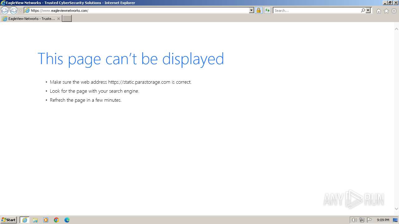399x224 pixels.
Task: Open the network tray icon
Action: tap(362, 220)
